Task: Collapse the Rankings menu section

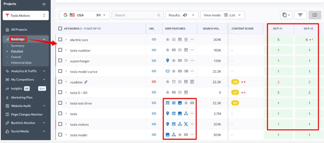Action: 44,39
